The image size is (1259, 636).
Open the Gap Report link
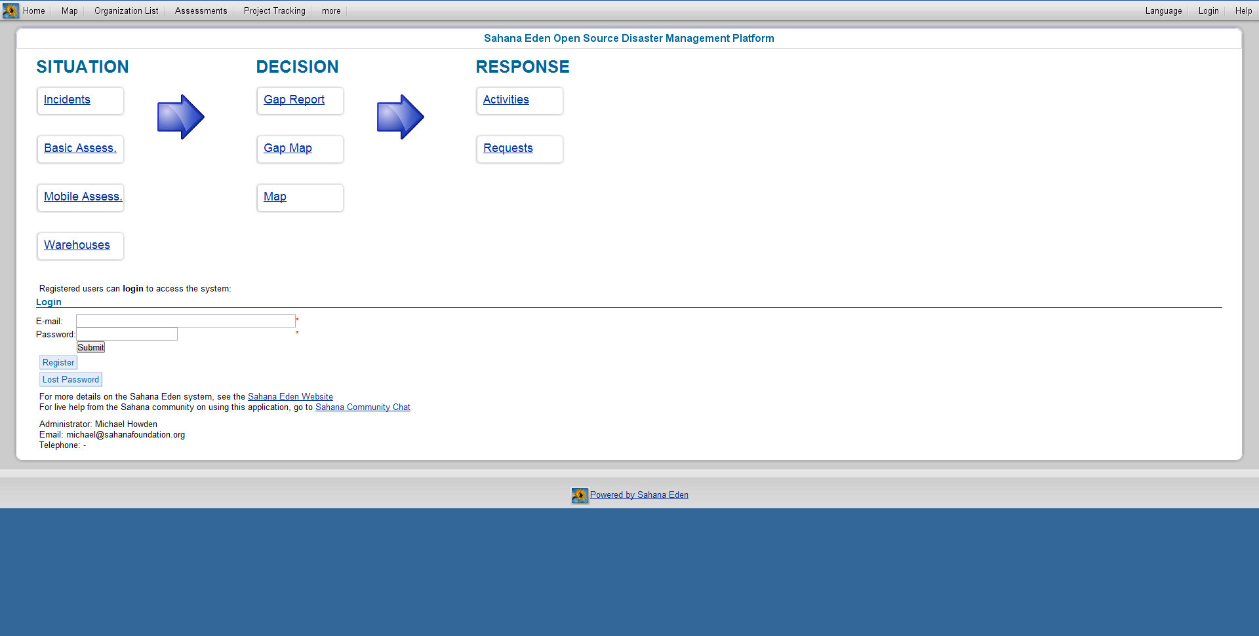click(294, 100)
